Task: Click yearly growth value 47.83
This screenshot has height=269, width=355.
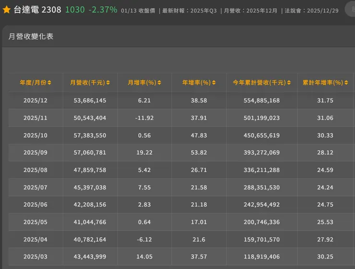Action: (x=199, y=135)
